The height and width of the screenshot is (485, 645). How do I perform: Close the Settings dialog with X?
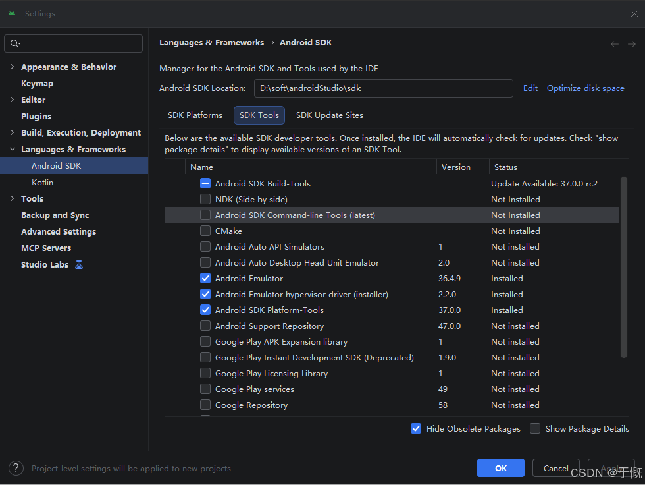point(634,14)
